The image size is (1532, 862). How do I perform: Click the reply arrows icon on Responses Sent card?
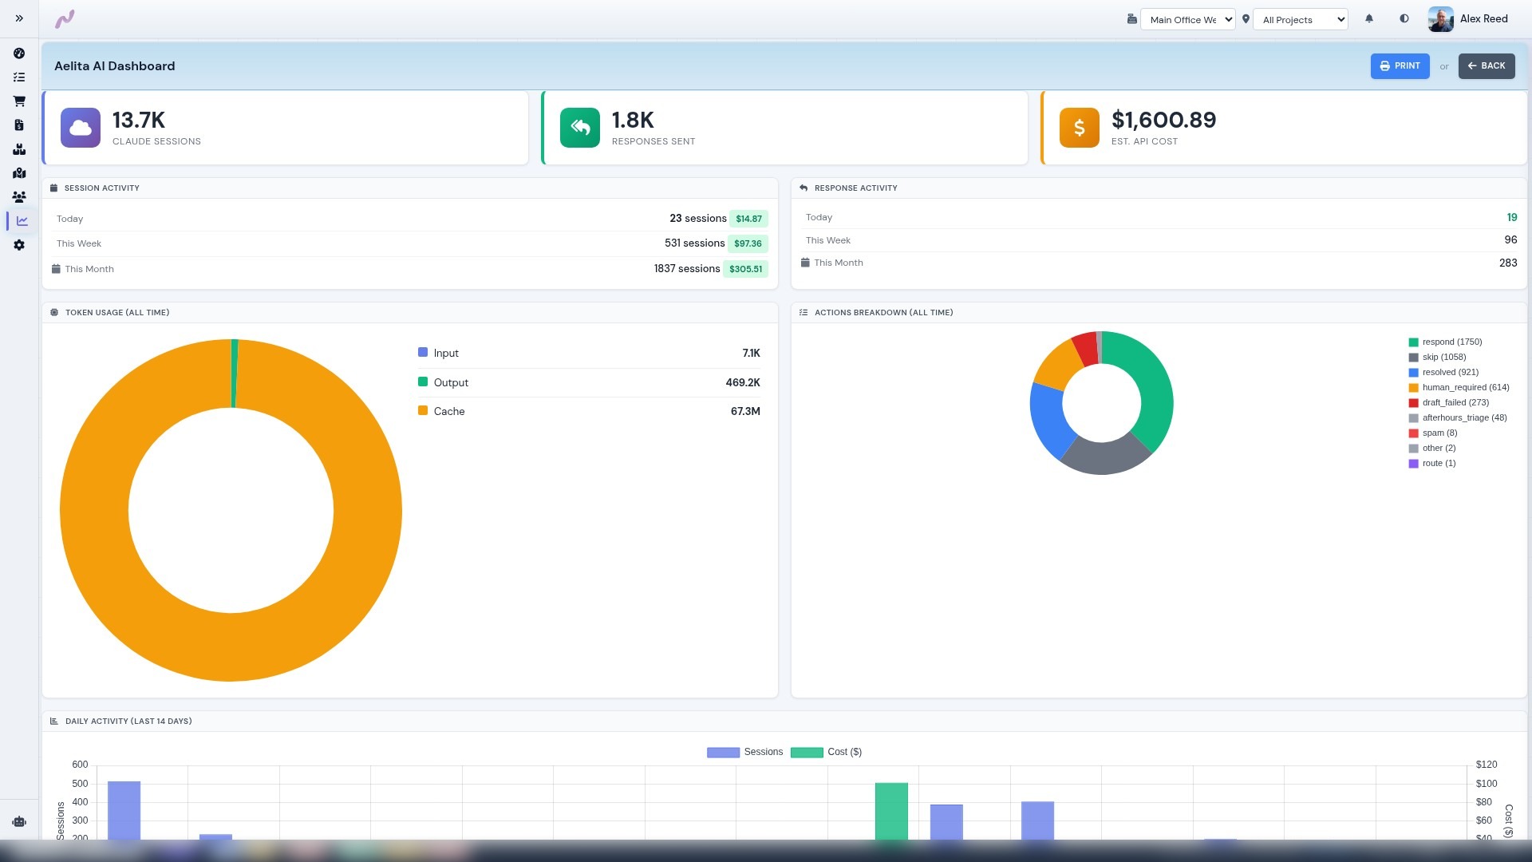tap(580, 128)
